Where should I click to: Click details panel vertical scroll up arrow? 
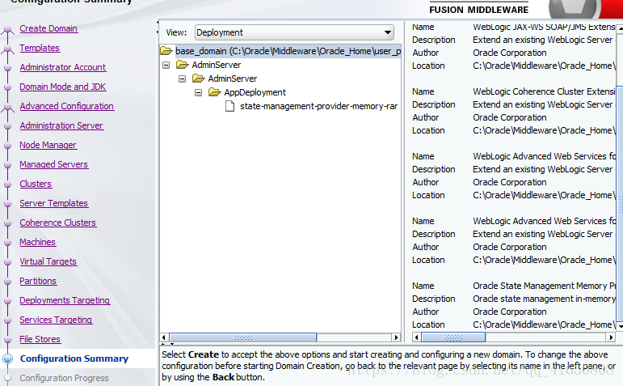620,28
